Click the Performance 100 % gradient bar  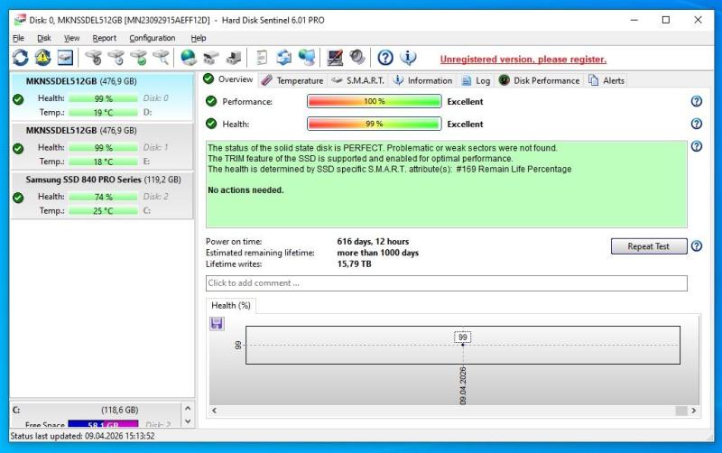pos(375,101)
